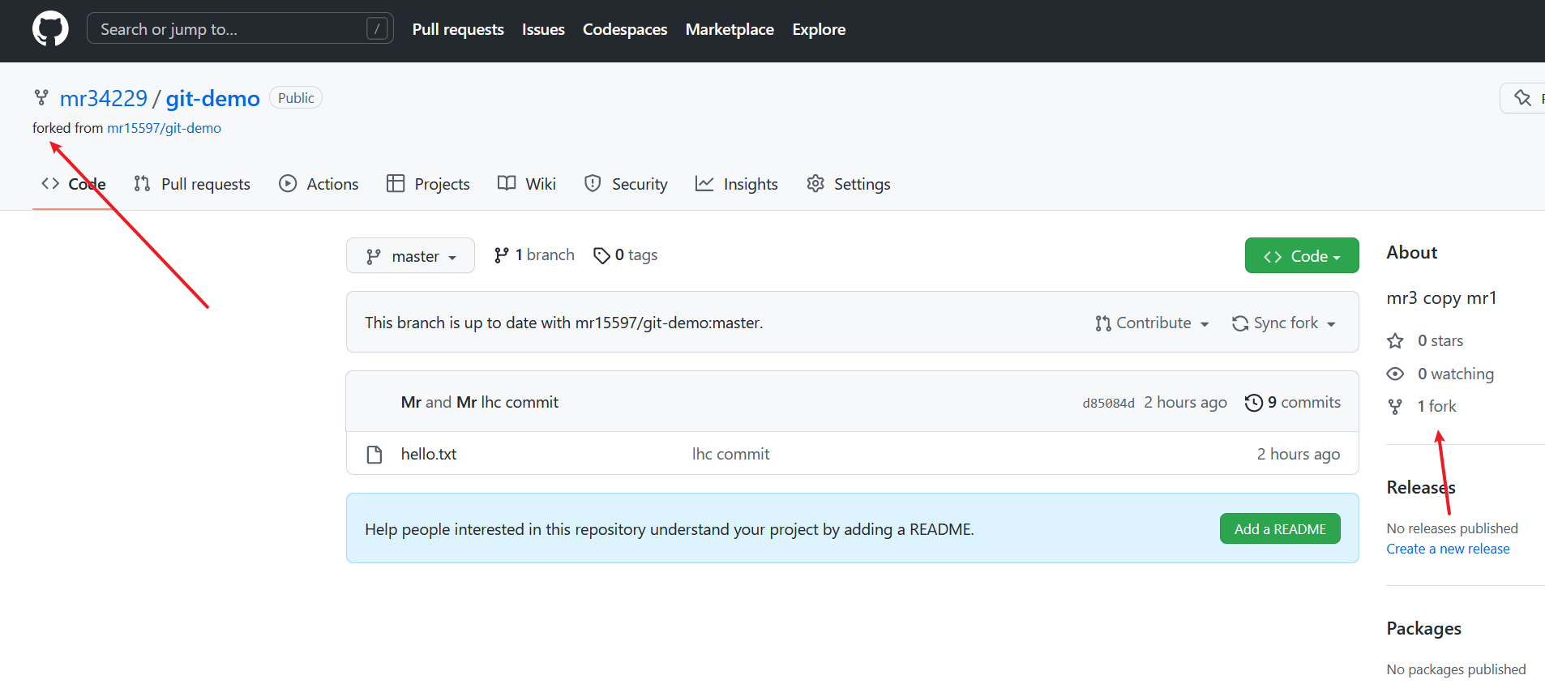This screenshot has width=1545, height=684.
Task: Click the Sync fork refresh icon
Action: [1240, 323]
